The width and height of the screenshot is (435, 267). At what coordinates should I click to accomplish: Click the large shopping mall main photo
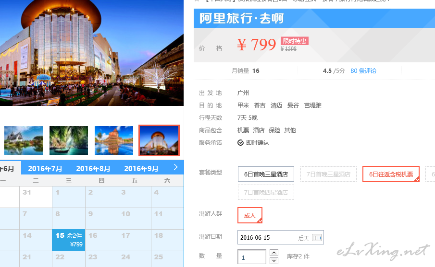[x=91, y=53]
